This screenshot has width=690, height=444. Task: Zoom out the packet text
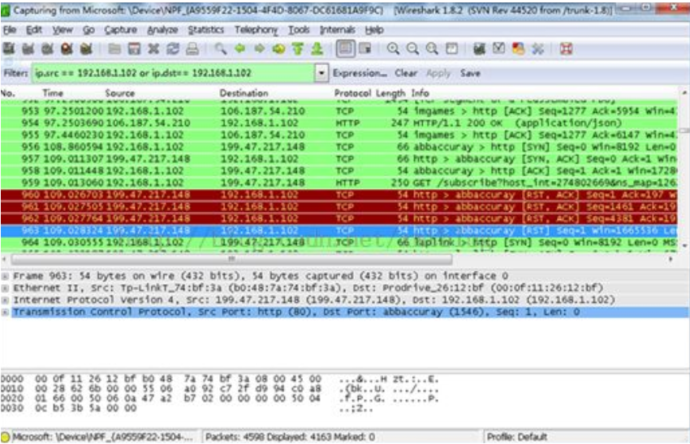(x=412, y=49)
